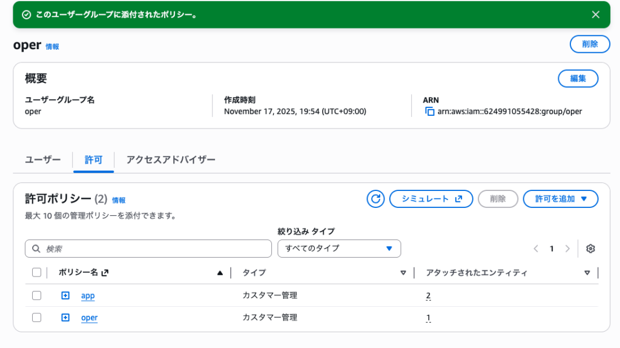This screenshot has width=620, height=348.
Task: Sort by Type column arrow
Action: coord(403,273)
